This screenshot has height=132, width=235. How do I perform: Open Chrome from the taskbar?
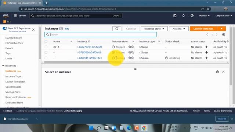point(144,128)
